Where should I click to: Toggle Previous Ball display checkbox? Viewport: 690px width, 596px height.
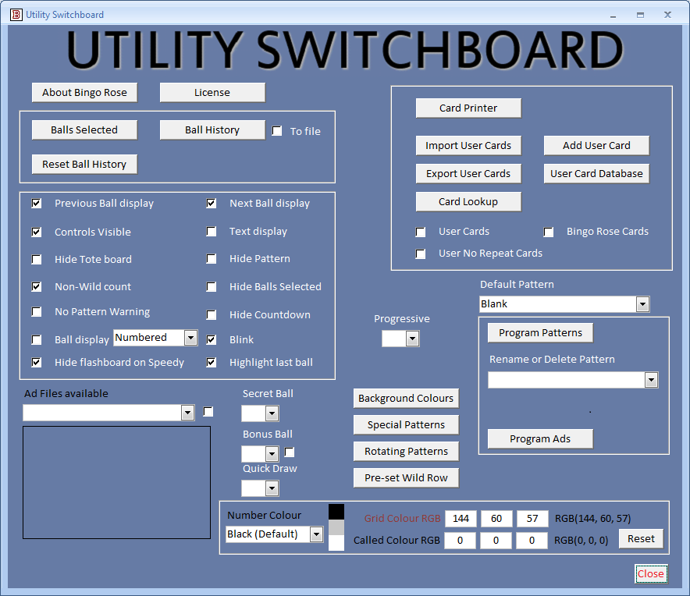point(37,203)
